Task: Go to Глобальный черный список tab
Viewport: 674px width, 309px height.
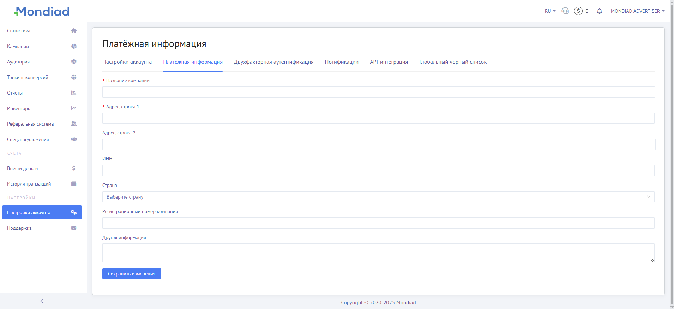Action: (x=453, y=62)
